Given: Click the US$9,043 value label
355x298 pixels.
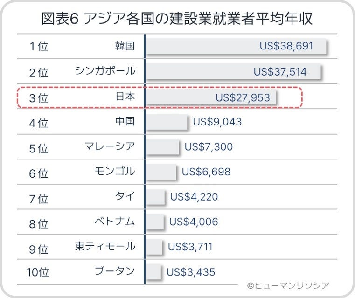Looking at the screenshot, I should click(217, 122).
